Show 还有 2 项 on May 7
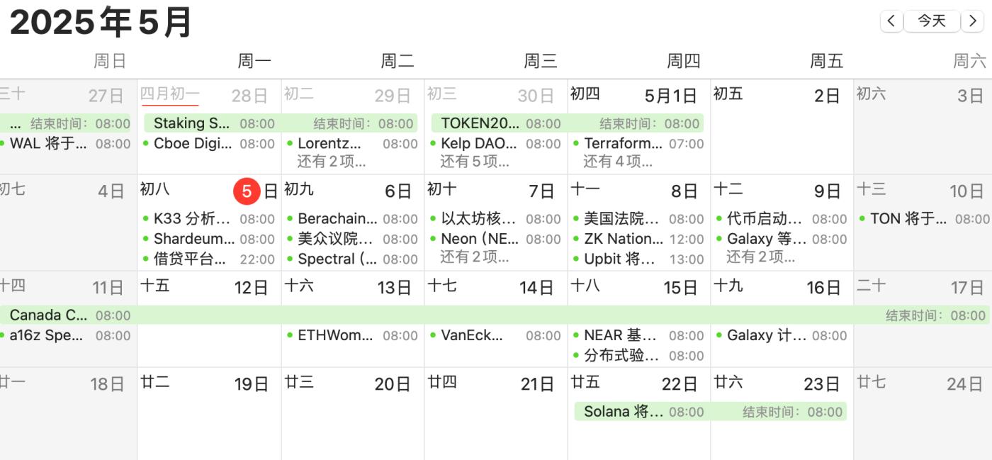The height and width of the screenshot is (460, 992). coord(475,257)
